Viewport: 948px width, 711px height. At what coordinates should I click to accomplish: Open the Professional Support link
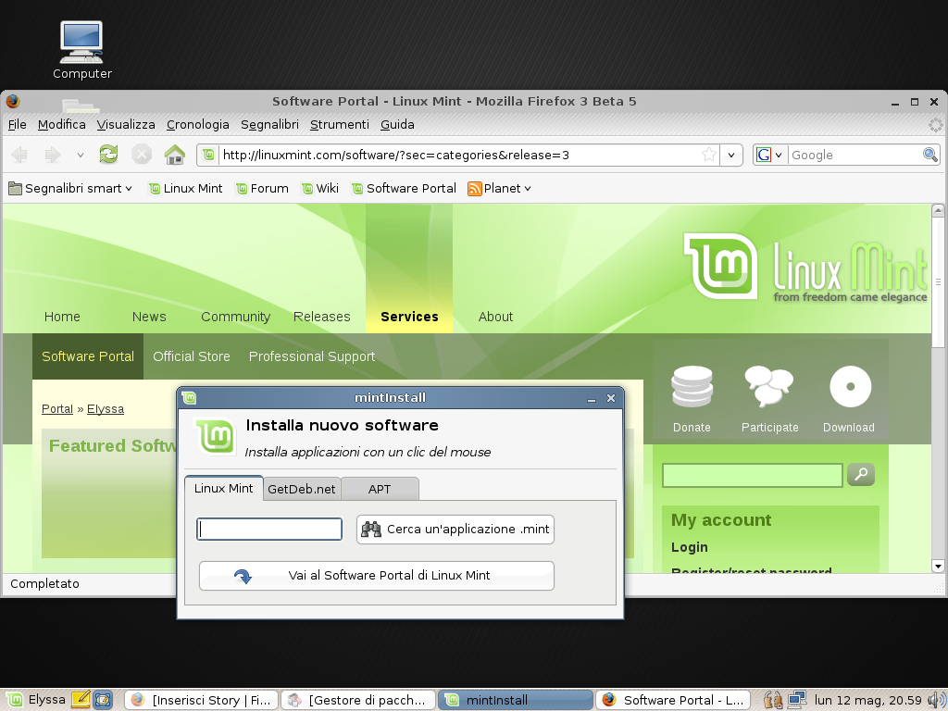[x=312, y=356]
